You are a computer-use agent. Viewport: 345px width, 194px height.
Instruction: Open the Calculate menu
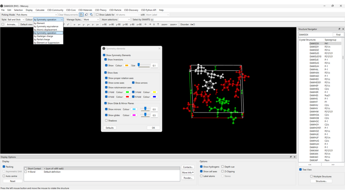[x=40, y=10]
